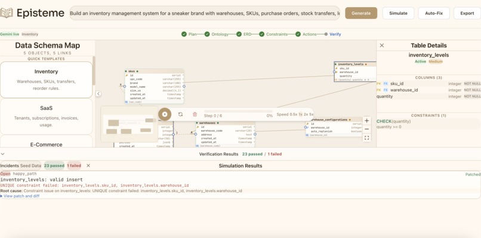Set playback speed to 2x

[x=306, y=114]
